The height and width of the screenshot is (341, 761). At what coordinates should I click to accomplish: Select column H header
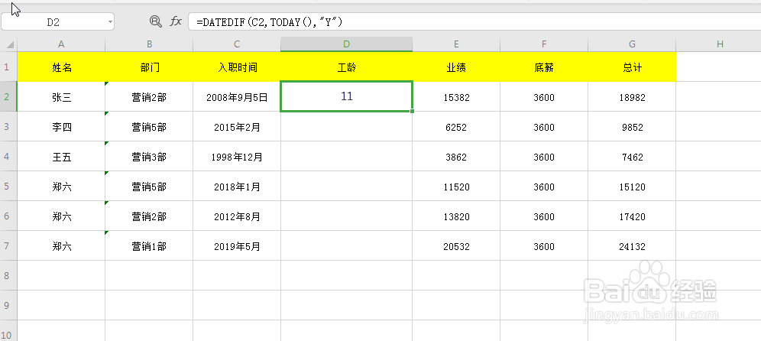pyautogui.click(x=719, y=44)
